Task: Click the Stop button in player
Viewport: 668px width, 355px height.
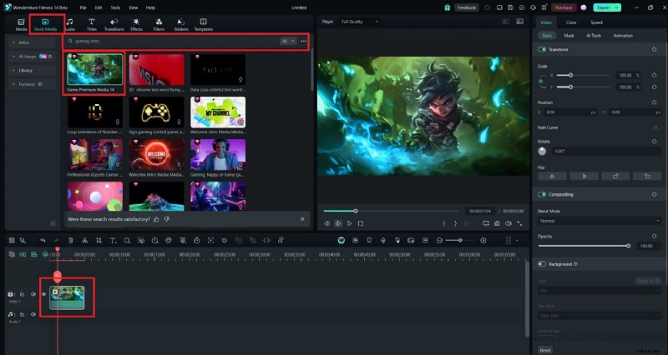Action: (x=361, y=223)
